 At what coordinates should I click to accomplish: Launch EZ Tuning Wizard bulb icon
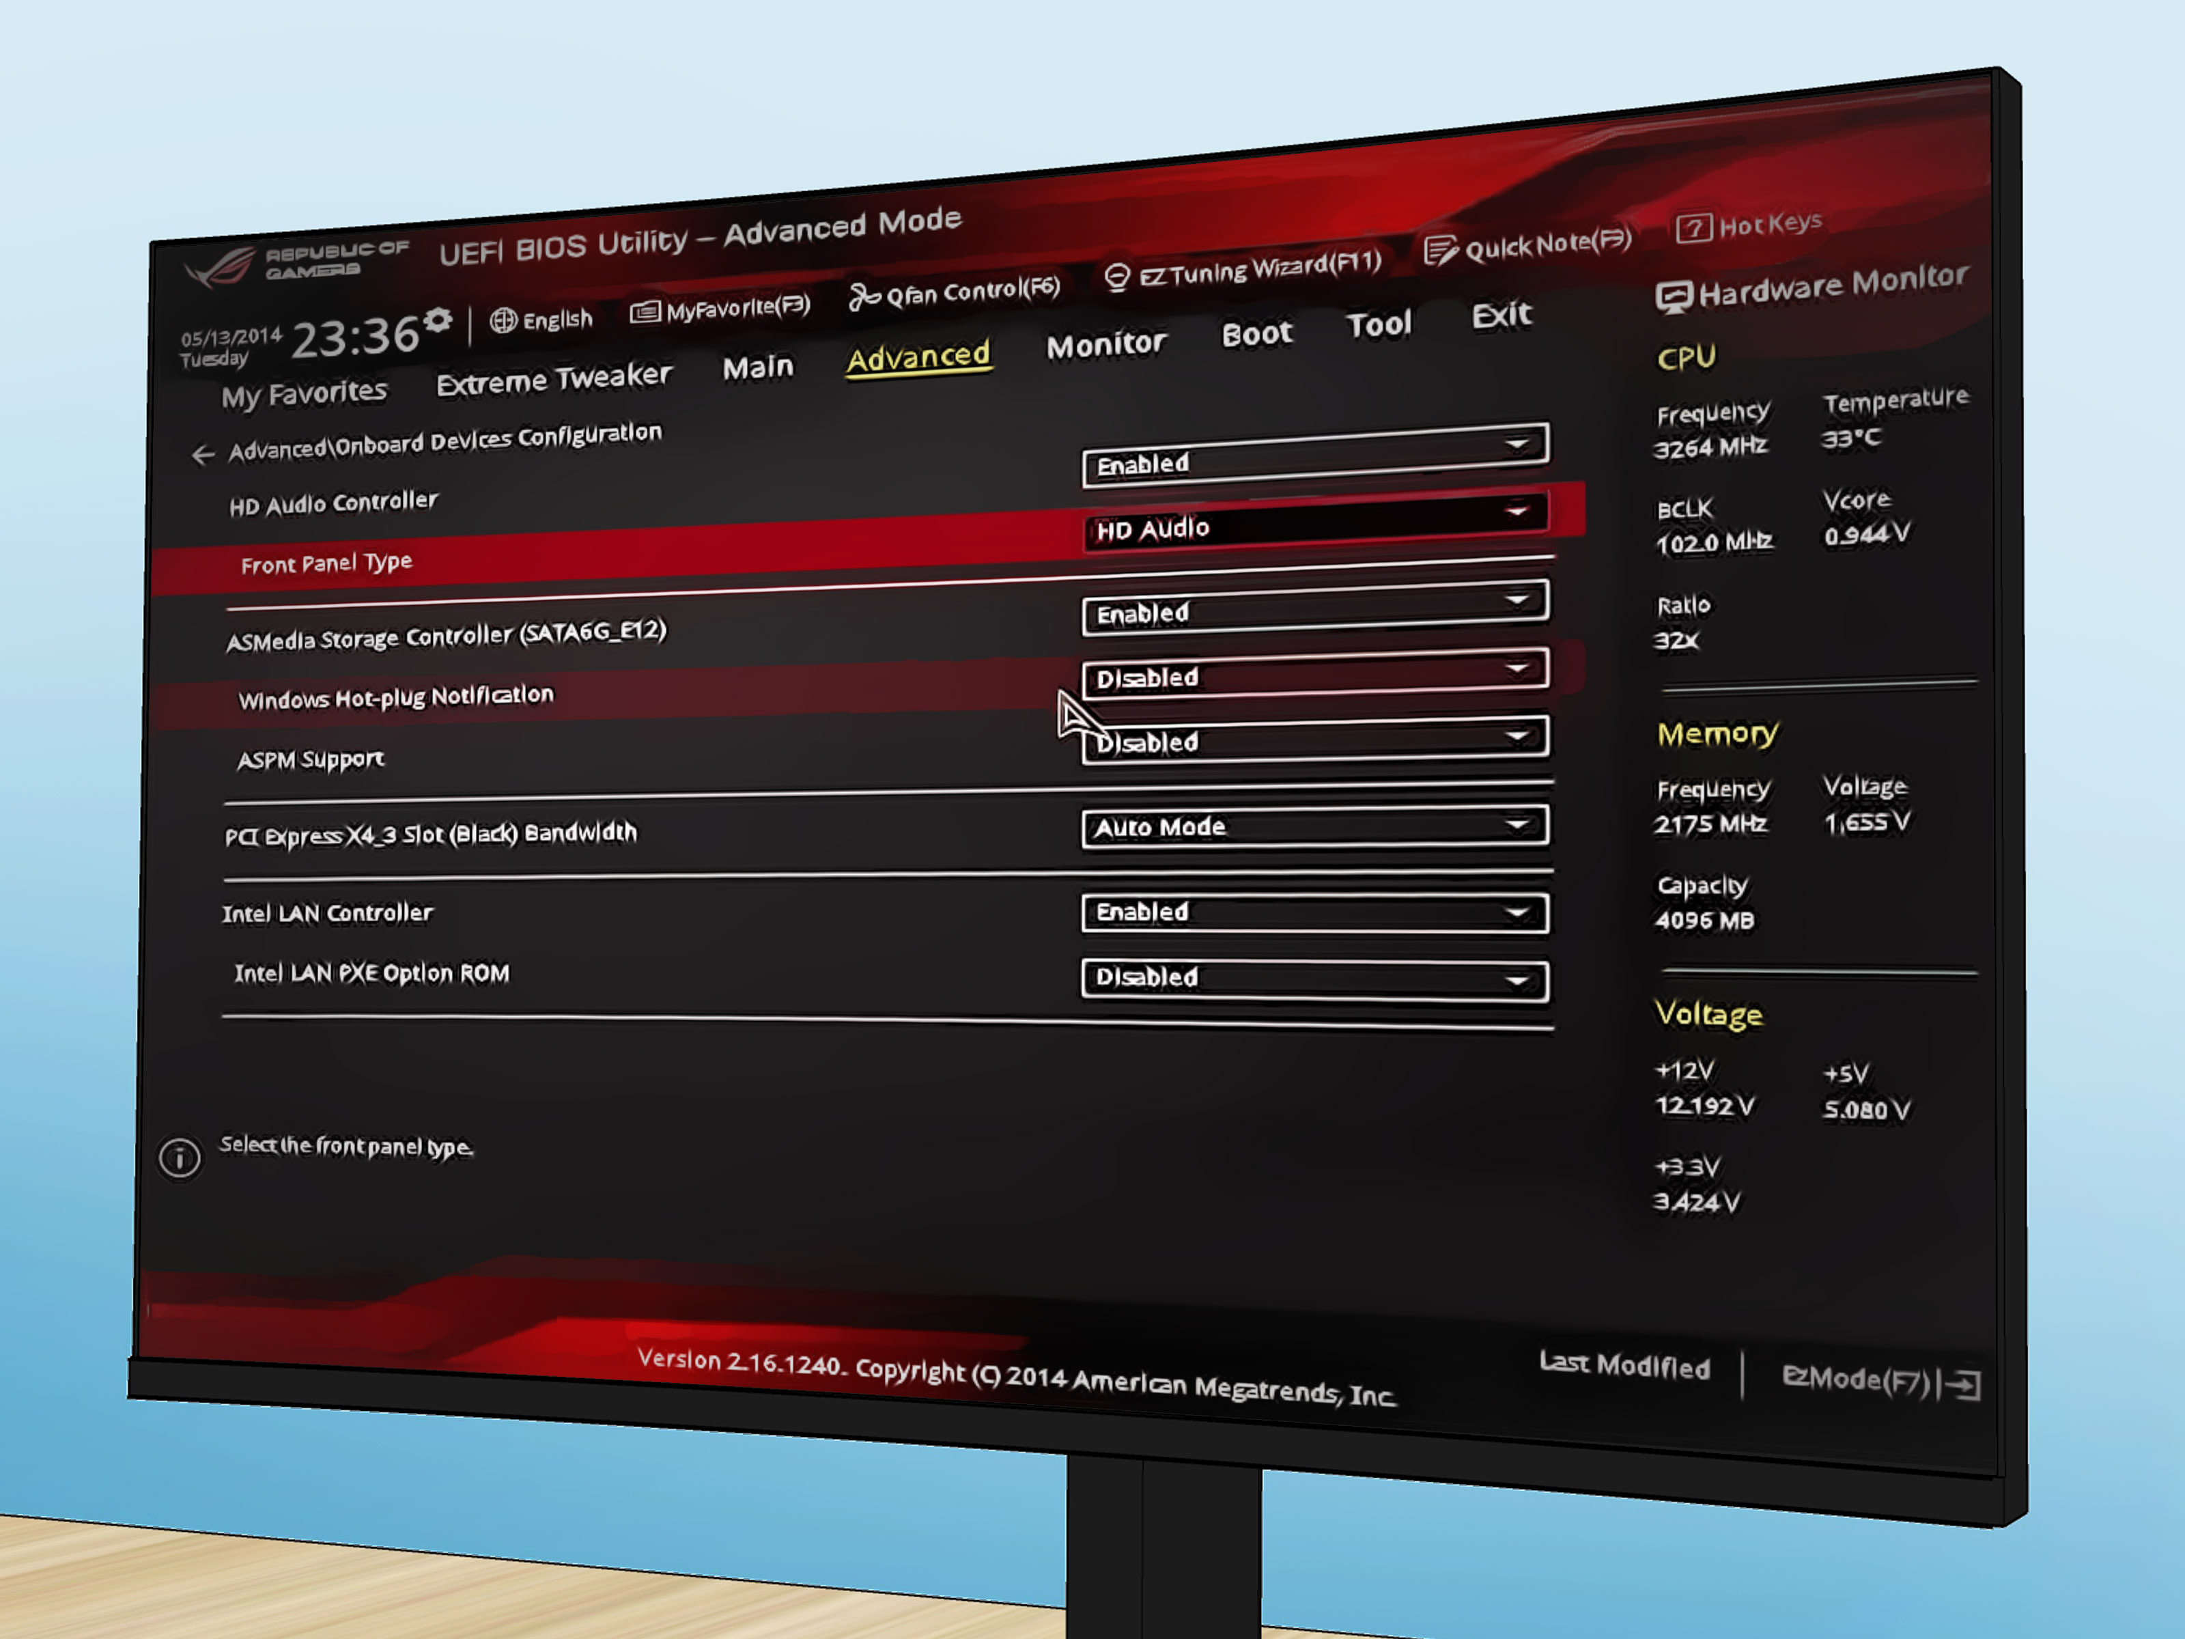tap(1116, 277)
